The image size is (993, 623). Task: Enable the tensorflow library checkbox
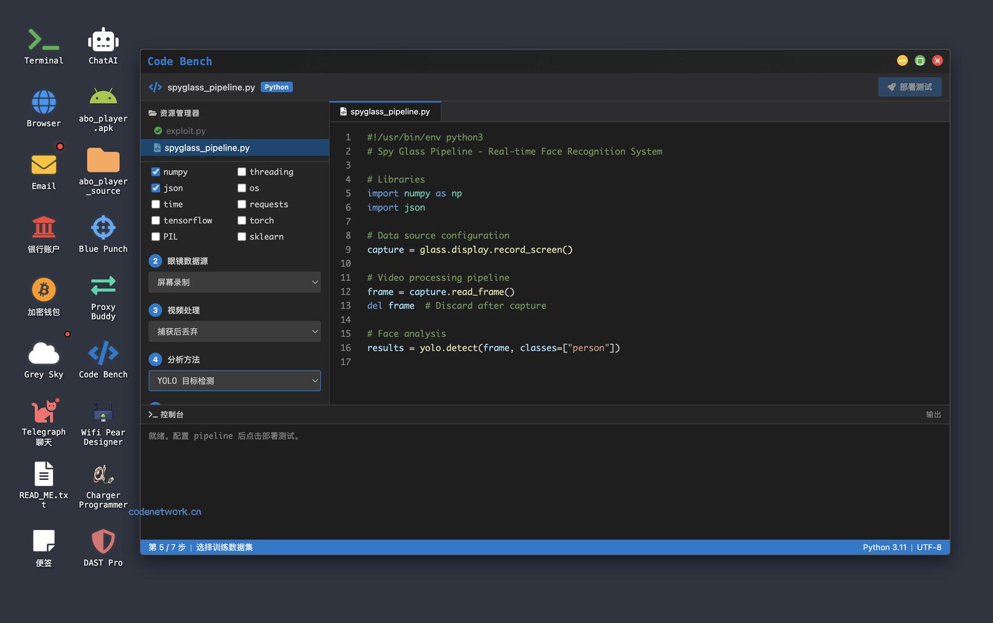tap(155, 220)
